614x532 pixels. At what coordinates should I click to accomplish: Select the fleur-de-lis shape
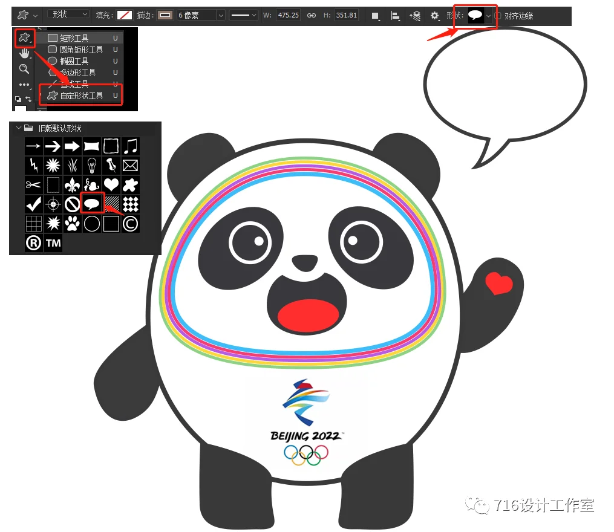(x=72, y=185)
